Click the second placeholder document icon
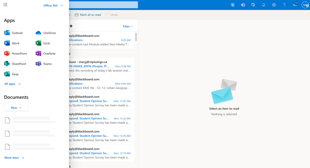The width and height of the screenshot is (310, 168). coord(7,133)
